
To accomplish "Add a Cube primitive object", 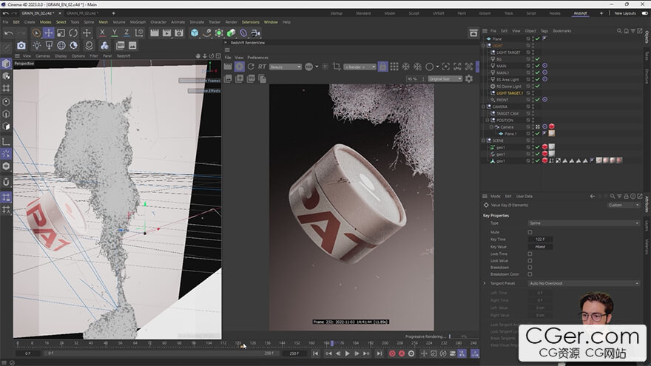I will tap(195, 33).
